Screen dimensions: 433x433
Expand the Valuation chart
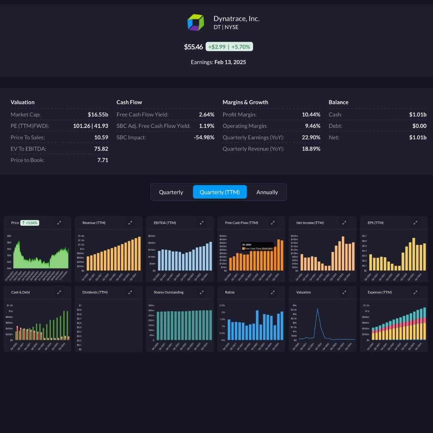344,292
